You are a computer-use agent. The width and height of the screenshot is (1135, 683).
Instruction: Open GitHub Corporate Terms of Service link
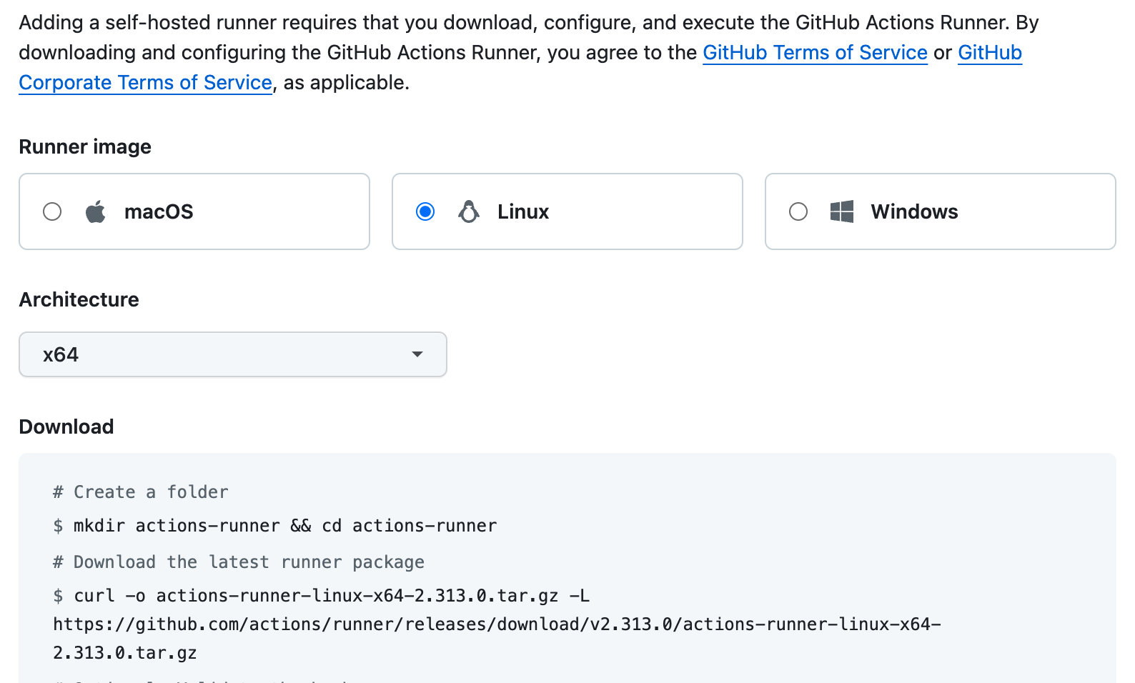(146, 83)
